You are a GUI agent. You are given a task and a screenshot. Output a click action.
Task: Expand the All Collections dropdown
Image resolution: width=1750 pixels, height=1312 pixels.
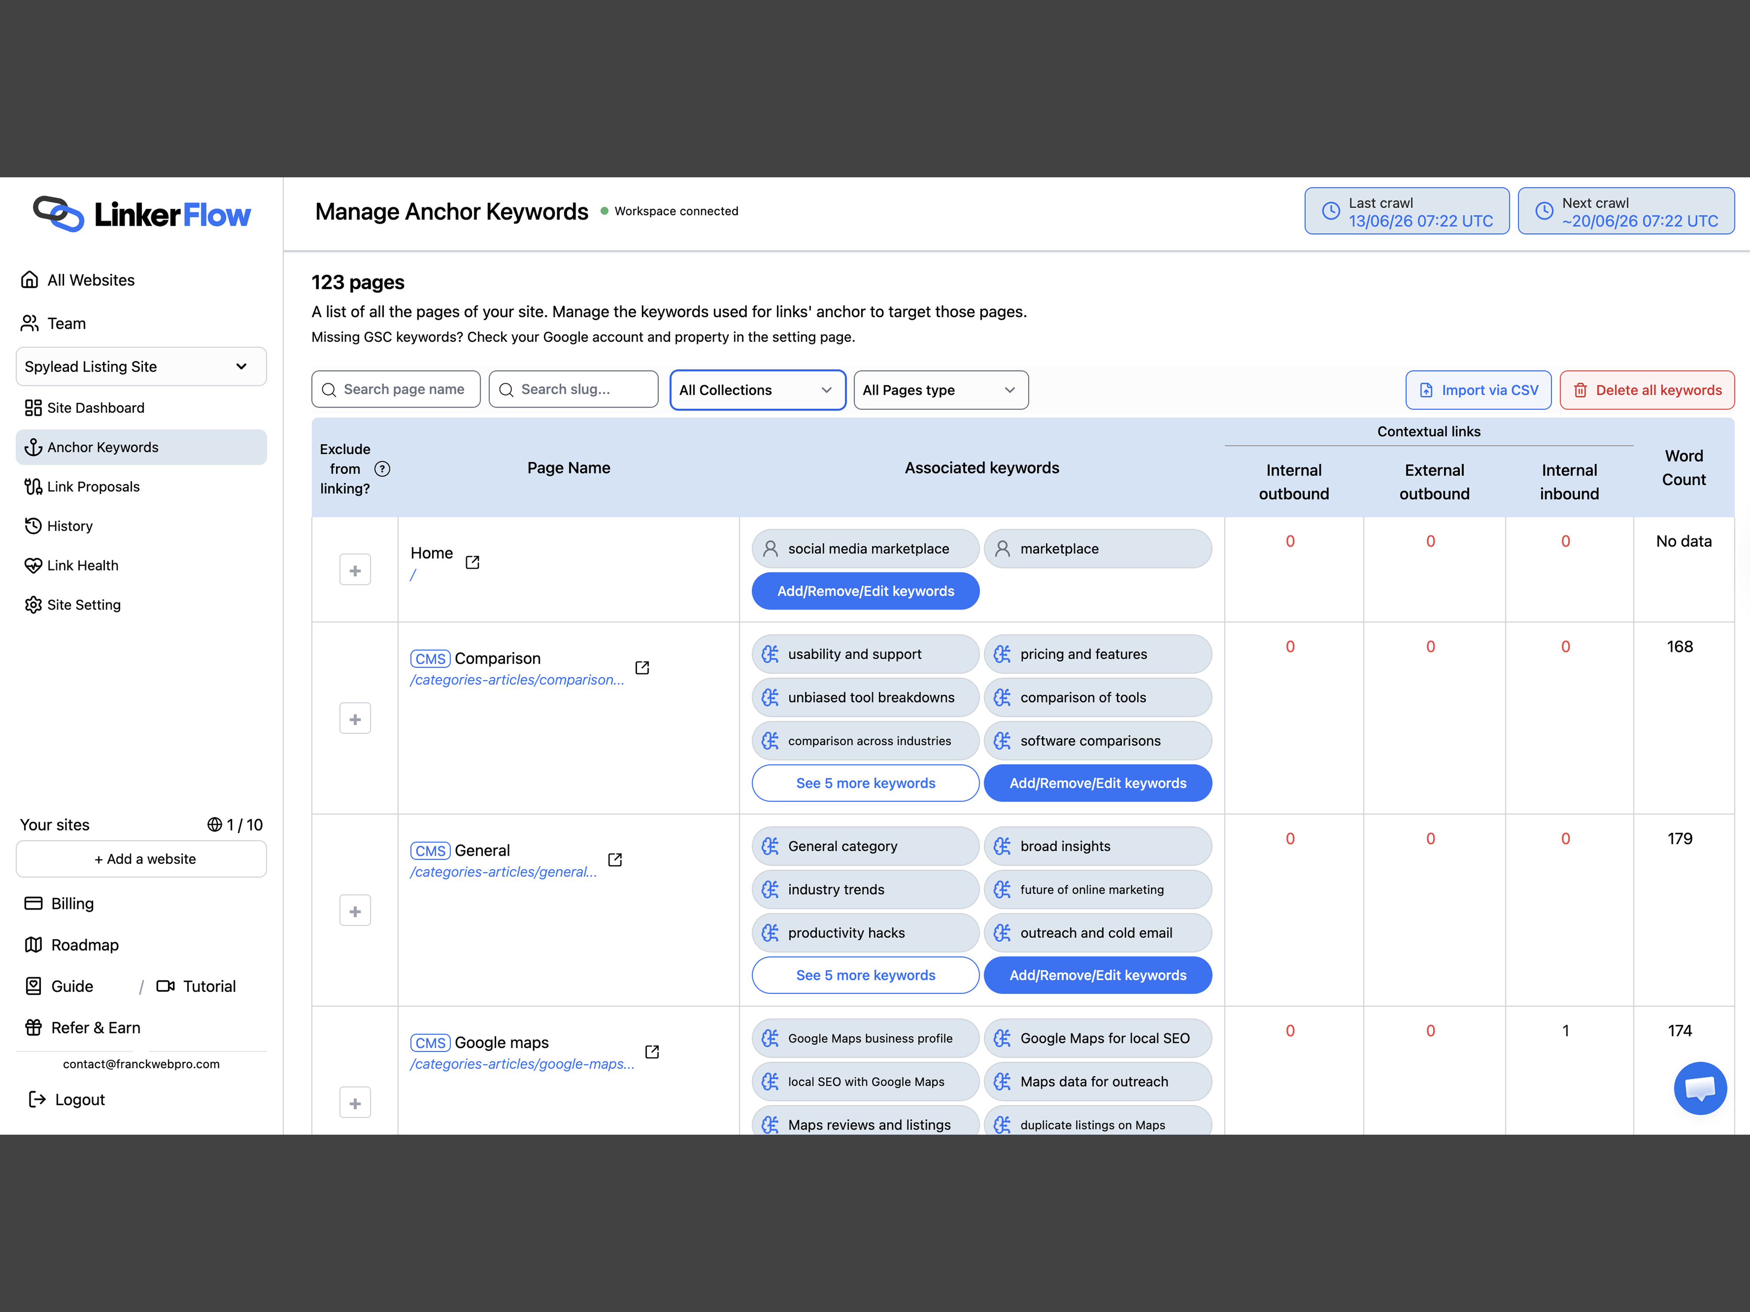click(758, 390)
